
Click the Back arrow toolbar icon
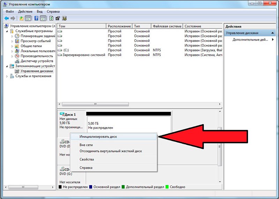(x=7, y=18)
